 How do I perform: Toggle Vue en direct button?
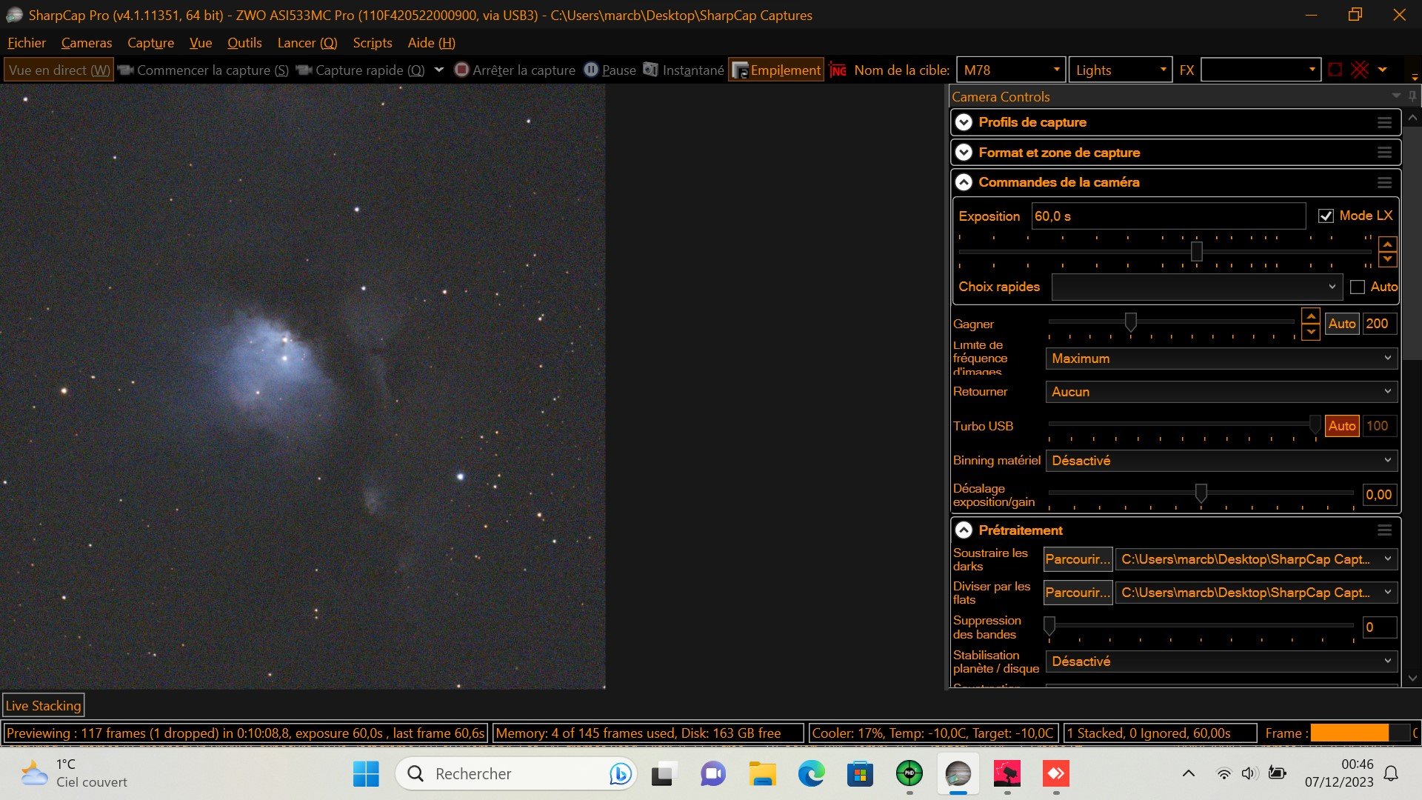click(59, 70)
